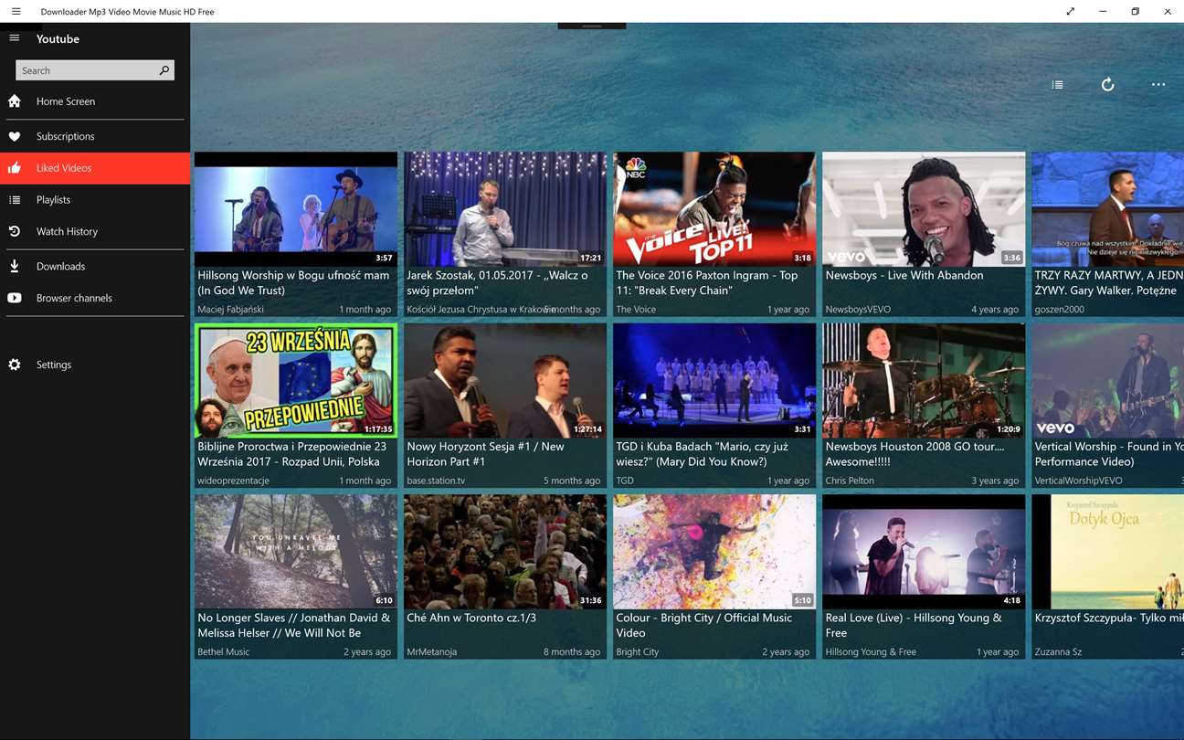Click channel name "MrMetanoja"
This screenshot has height=740, width=1184.
pyautogui.click(x=432, y=652)
